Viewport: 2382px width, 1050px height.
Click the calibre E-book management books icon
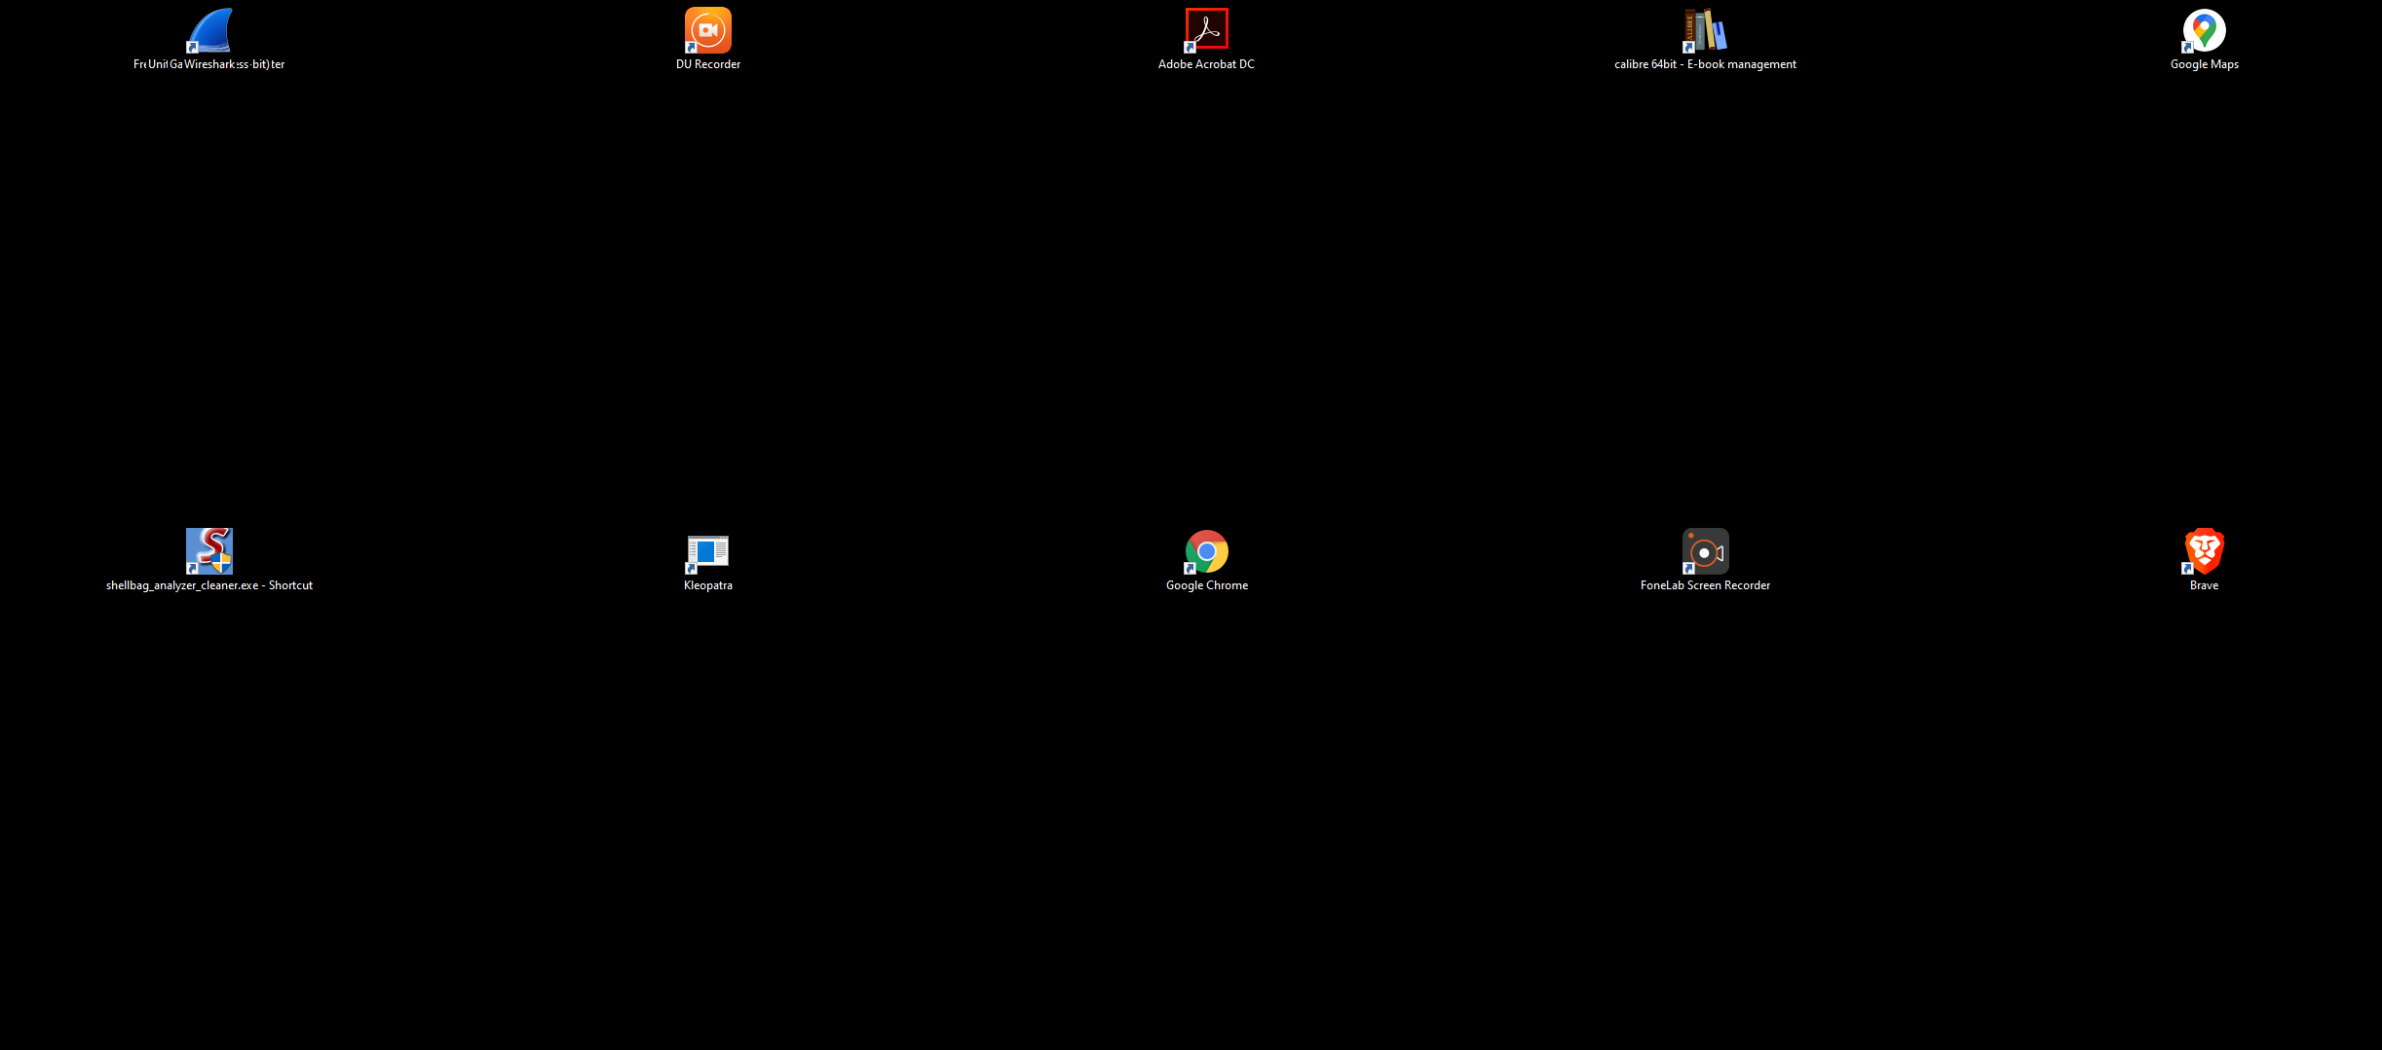pyautogui.click(x=1706, y=30)
